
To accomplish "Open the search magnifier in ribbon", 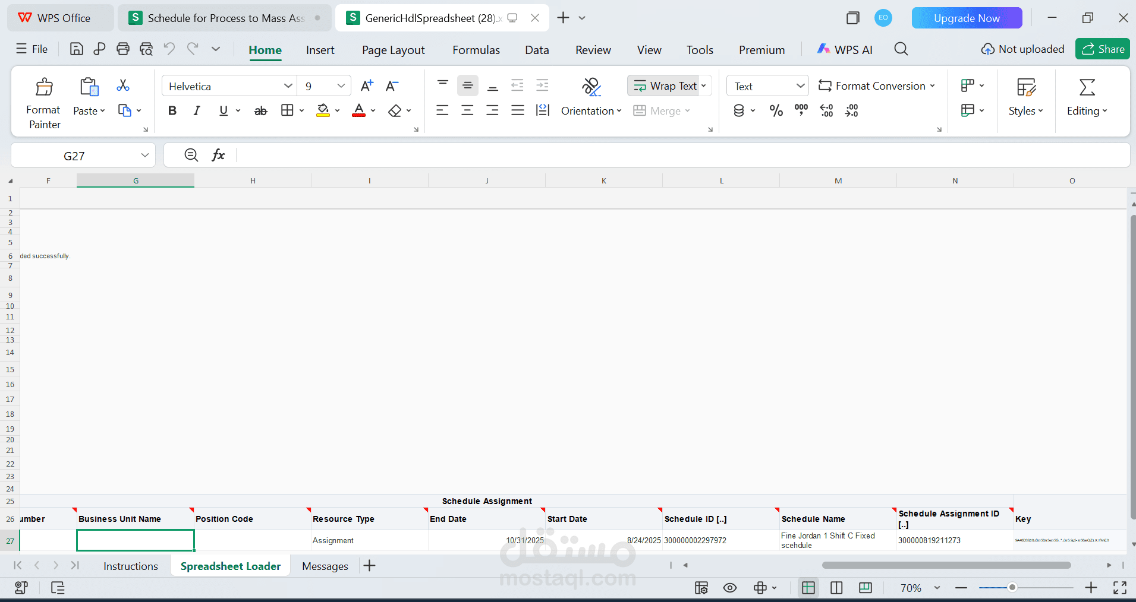I will click(x=901, y=49).
